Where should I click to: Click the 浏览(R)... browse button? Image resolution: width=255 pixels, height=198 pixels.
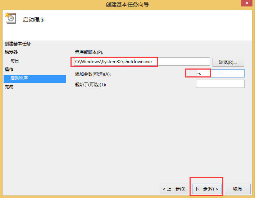[228, 62]
